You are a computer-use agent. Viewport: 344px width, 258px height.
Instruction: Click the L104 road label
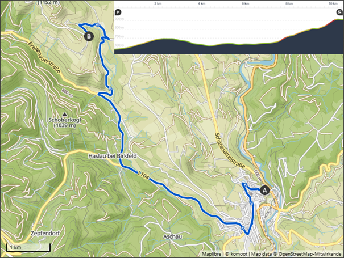(x=143, y=175)
